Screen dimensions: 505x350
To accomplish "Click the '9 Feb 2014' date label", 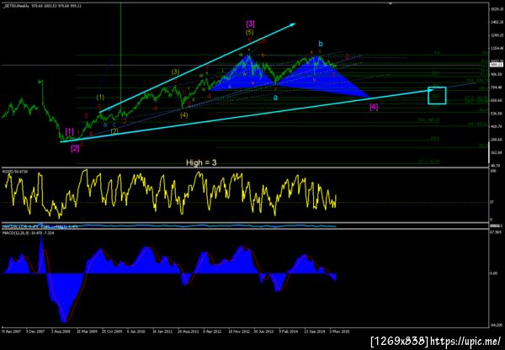I will [288, 331].
